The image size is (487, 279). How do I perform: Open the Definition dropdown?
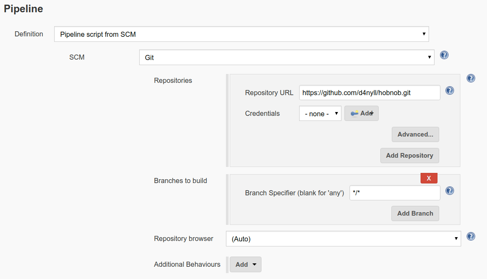point(241,34)
